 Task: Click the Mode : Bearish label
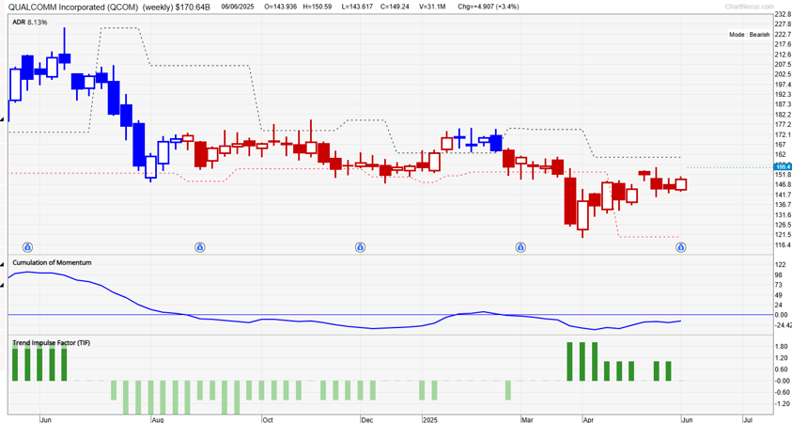(749, 35)
